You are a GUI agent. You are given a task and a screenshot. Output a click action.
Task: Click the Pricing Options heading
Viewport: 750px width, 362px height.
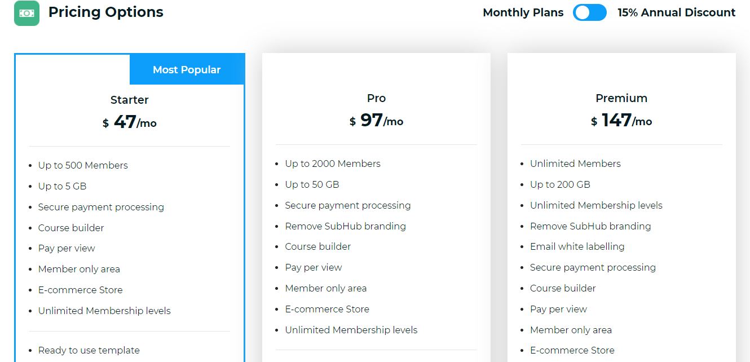click(x=106, y=12)
